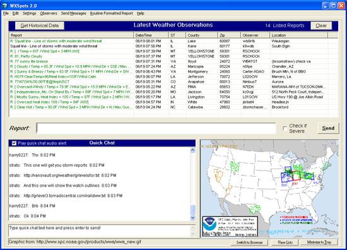Click the quick chat text entry box
Image resolution: width=347 pixels, height=250 pixels.
[100, 230]
